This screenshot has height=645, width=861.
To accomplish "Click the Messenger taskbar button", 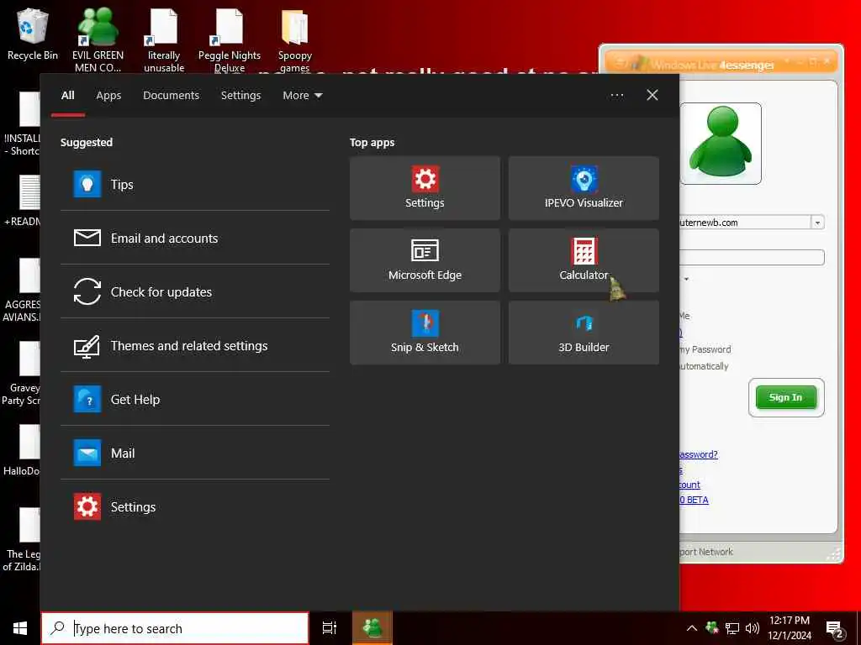I will (x=372, y=628).
